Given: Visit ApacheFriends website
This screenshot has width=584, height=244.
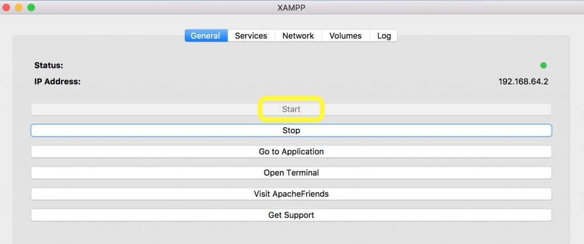Looking at the screenshot, I should pos(291,194).
